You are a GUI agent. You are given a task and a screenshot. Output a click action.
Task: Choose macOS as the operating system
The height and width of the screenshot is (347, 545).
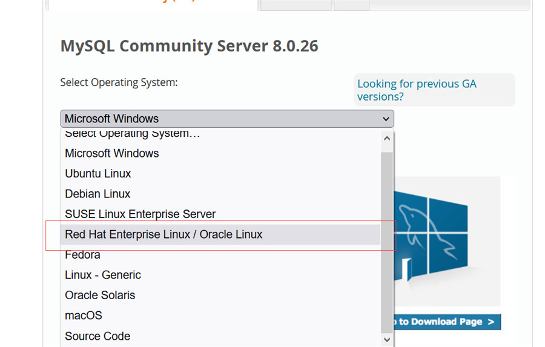click(84, 316)
